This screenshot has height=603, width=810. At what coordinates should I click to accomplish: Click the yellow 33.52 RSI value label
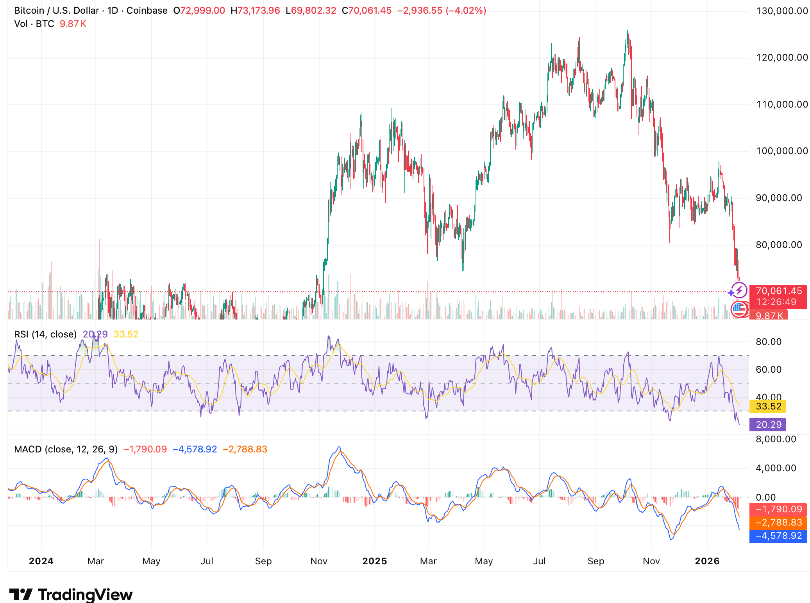coord(768,406)
